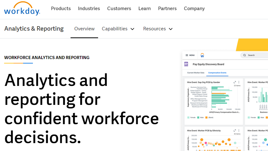Click the 42 items label in Ethnicity chart
Viewport: 268px width, 151px height.
[237, 134]
